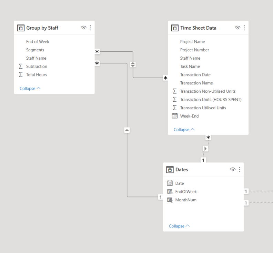Select the right-pointing filter arrow above Dates
Screen dimensions: 273x253
click(206, 149)
